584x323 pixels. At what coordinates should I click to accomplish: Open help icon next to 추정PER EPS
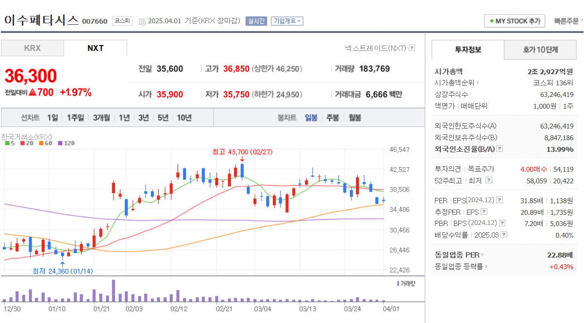tap(484, 211)
